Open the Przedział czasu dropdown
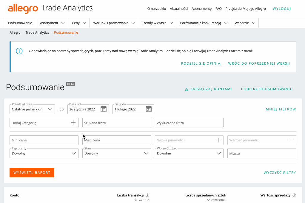Viewport: 305px width, 203px height. click(x=32, y=109)
